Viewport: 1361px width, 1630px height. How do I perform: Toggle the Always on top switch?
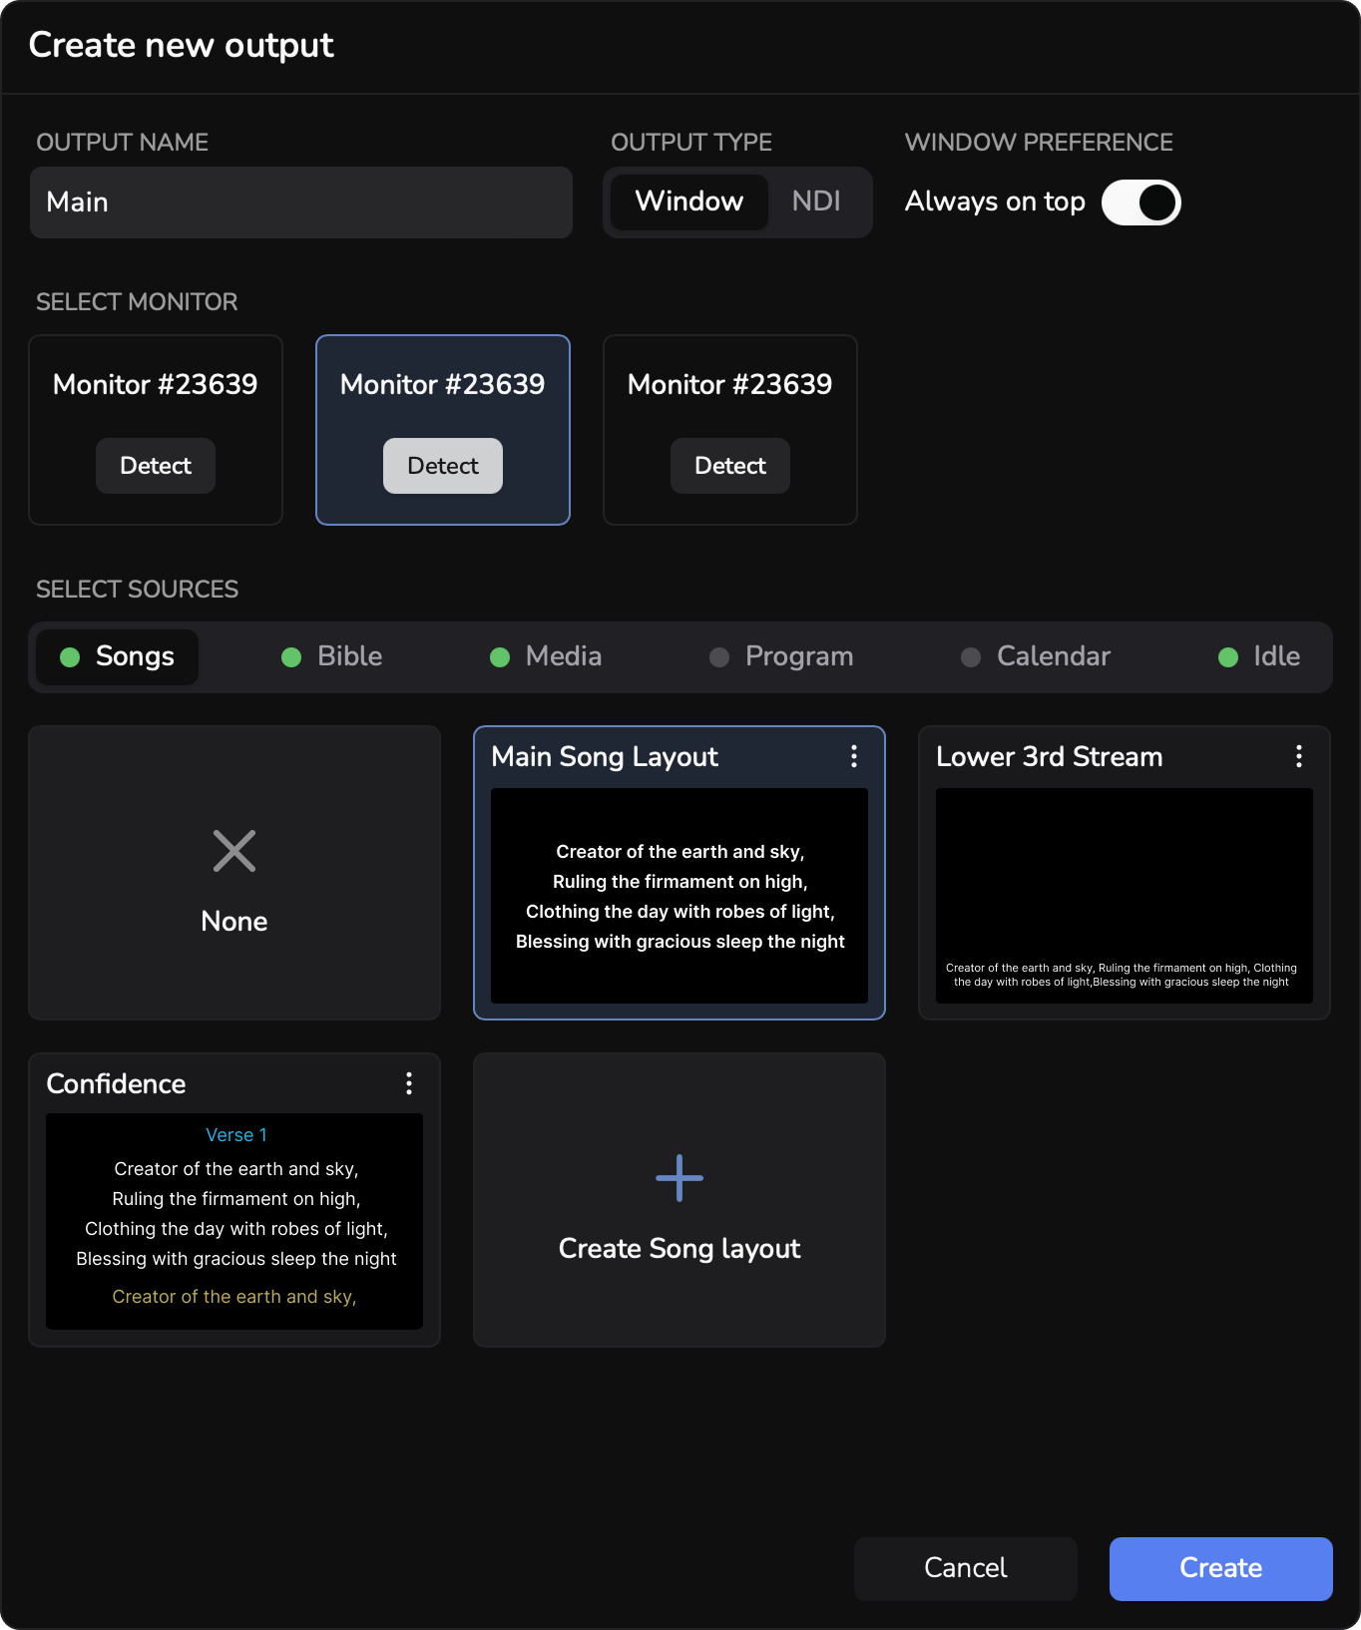1141,203
